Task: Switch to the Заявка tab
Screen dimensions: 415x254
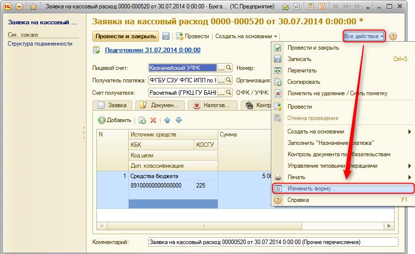Action: point(112,105)
